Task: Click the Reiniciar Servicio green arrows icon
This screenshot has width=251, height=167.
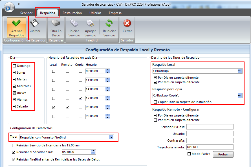Action: point(109,23)
